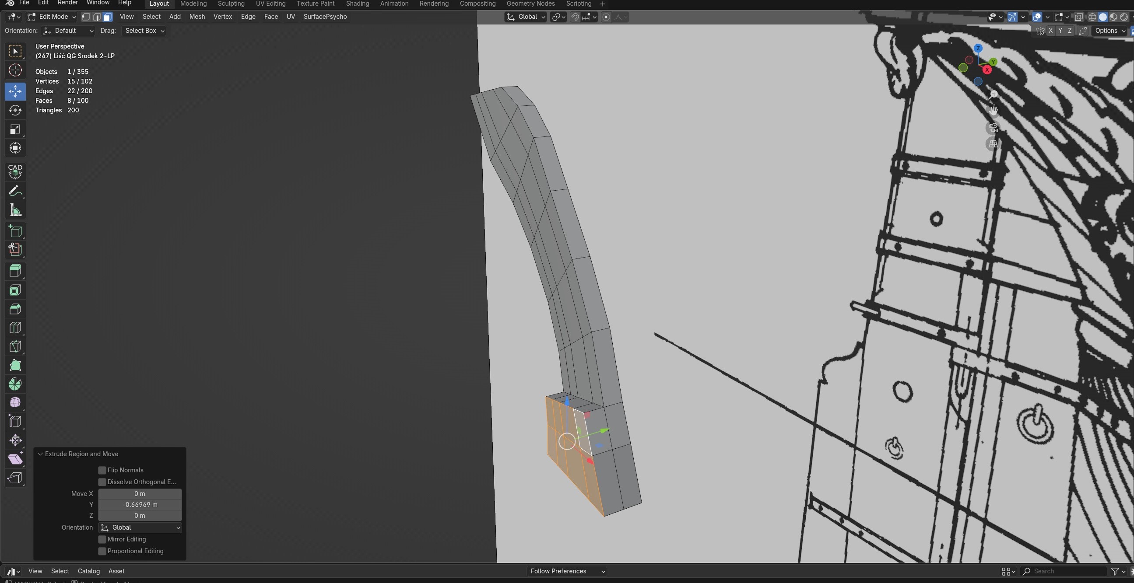The width and height of the screenshot is (1134, 583).
Task: Select the Measure ruler tool
Action: click(15, 210)
